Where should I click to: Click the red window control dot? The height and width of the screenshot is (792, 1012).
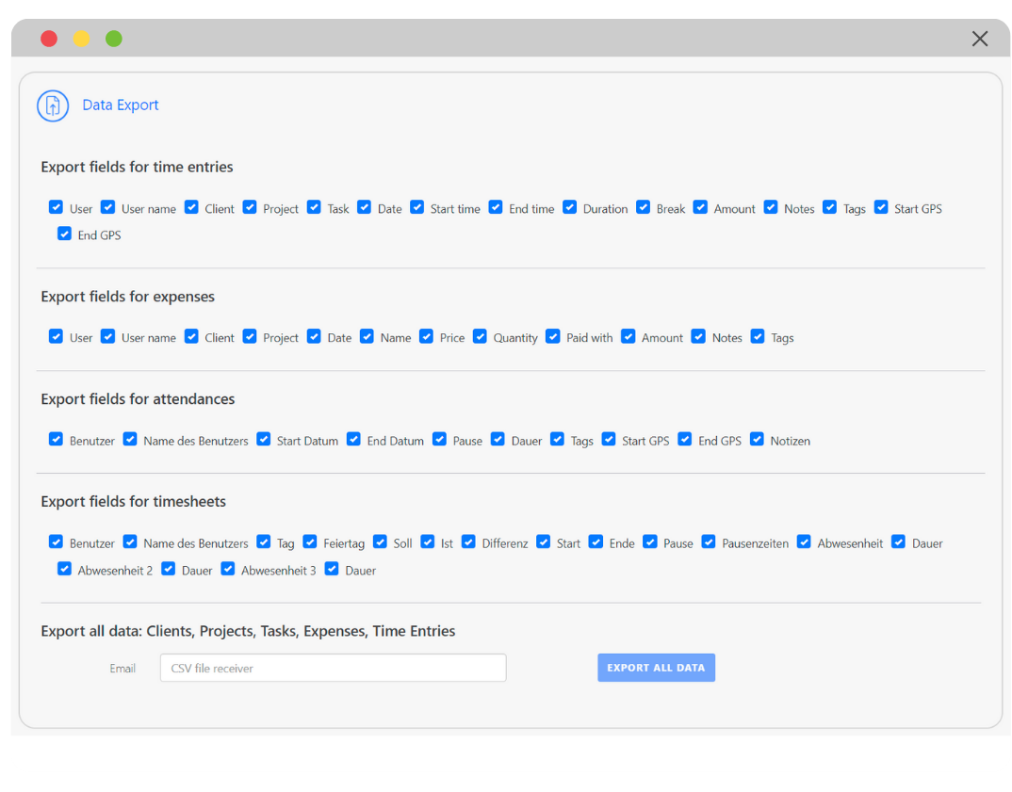point(49,39)
